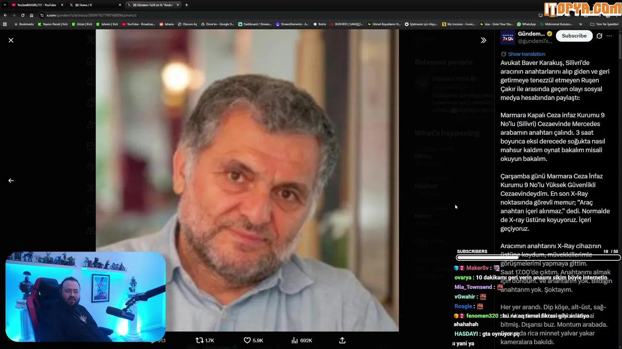Open the Botrix bookmark
Viewport: 622px width, 349px height.
(320, 24)
